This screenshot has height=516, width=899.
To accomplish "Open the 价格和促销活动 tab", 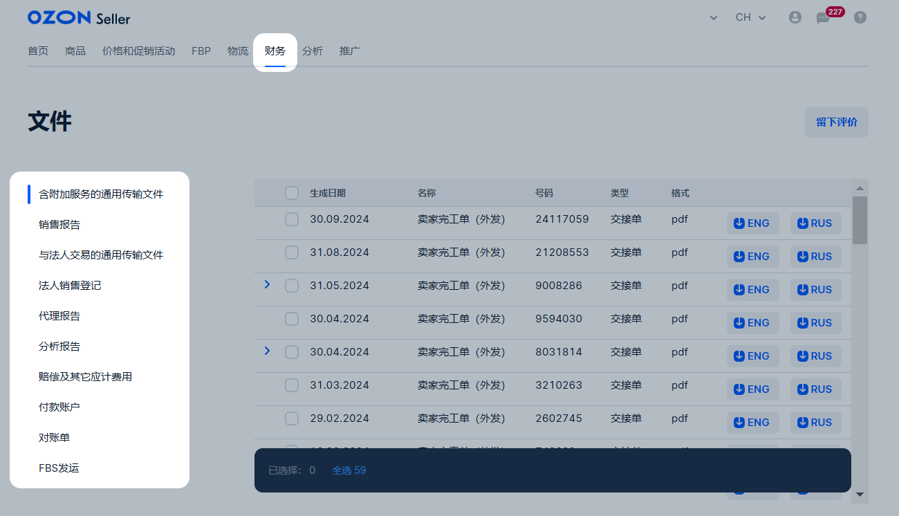I will [138, 51].
